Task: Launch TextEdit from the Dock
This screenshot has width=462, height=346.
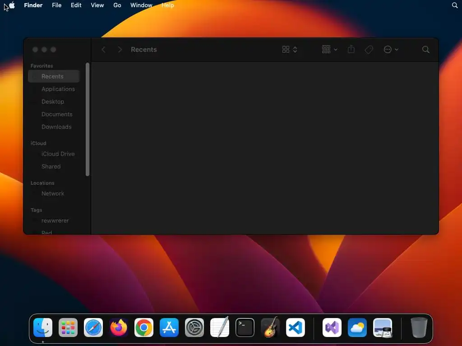Action: [x=220, y=328]
